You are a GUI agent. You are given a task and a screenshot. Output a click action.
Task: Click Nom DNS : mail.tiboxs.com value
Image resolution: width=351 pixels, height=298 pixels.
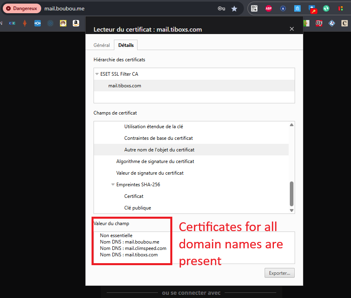tap(129, 255)
